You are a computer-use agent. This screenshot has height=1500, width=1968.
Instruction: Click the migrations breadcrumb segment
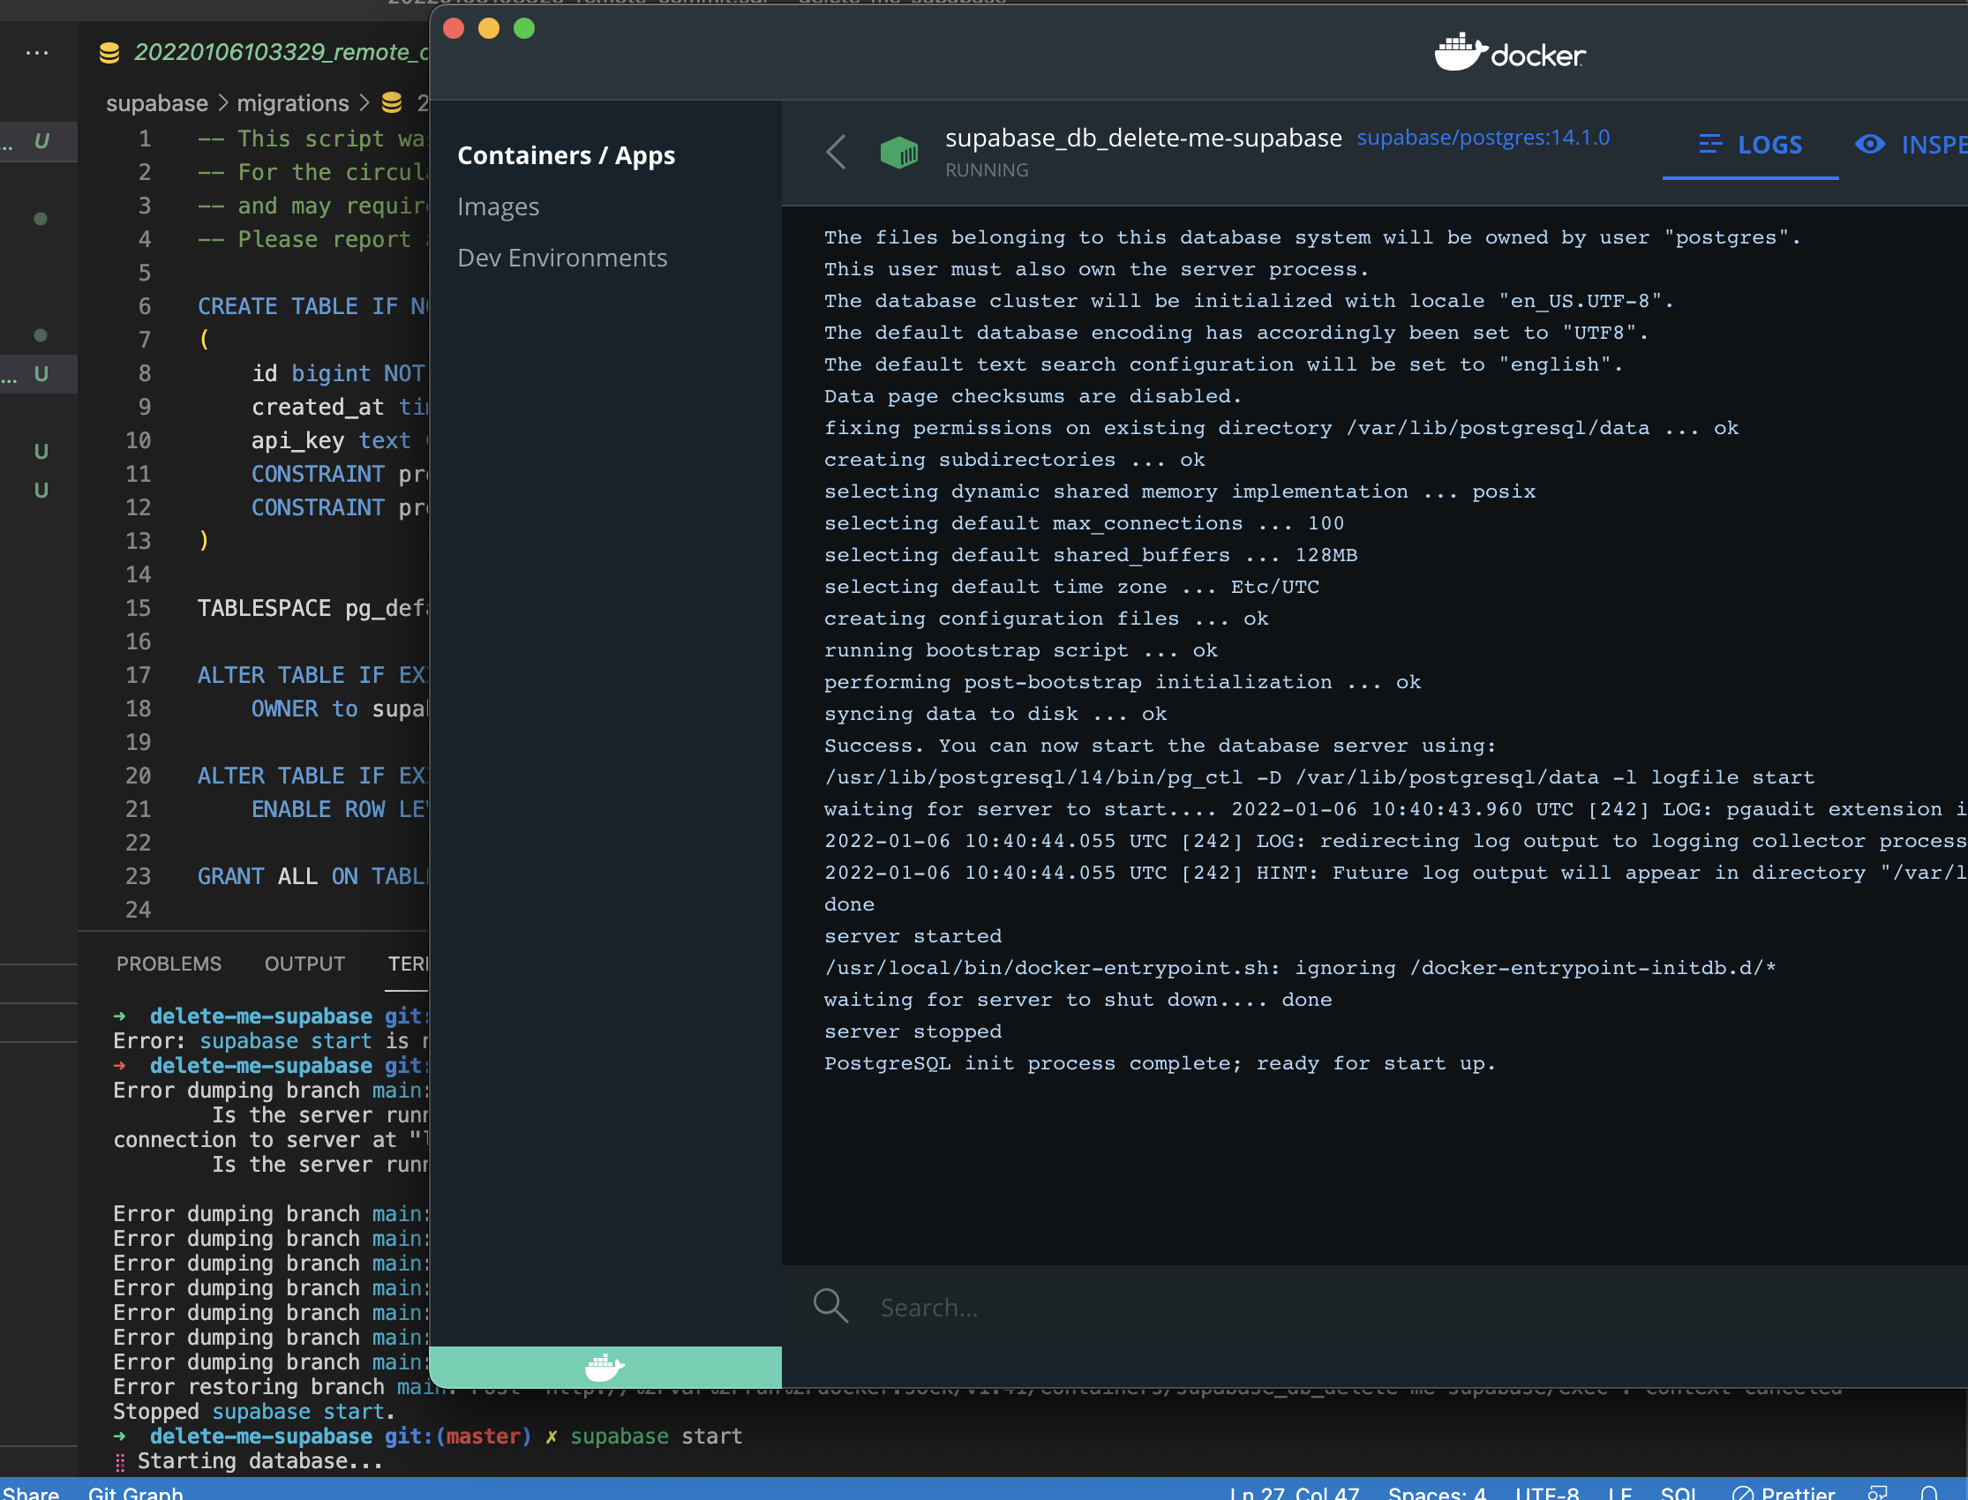293,102
